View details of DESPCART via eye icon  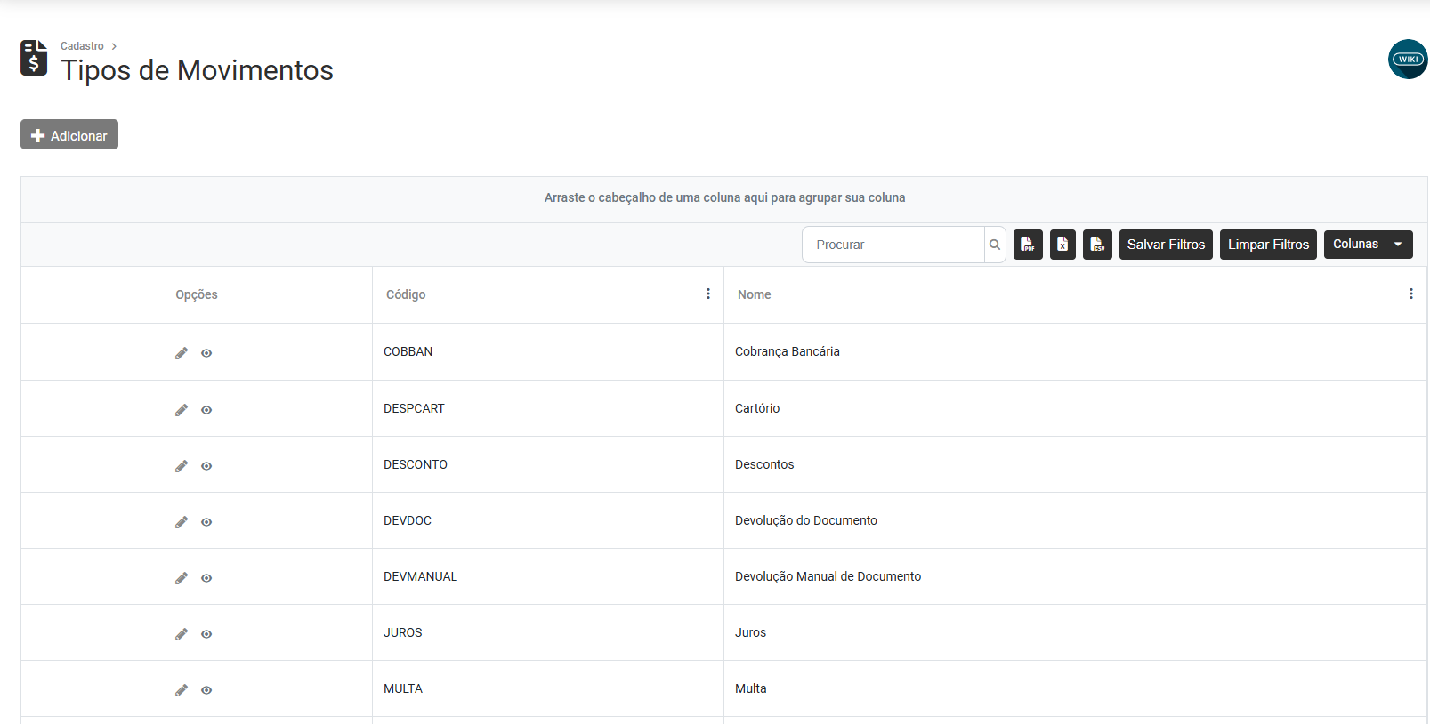click(206, 410)
